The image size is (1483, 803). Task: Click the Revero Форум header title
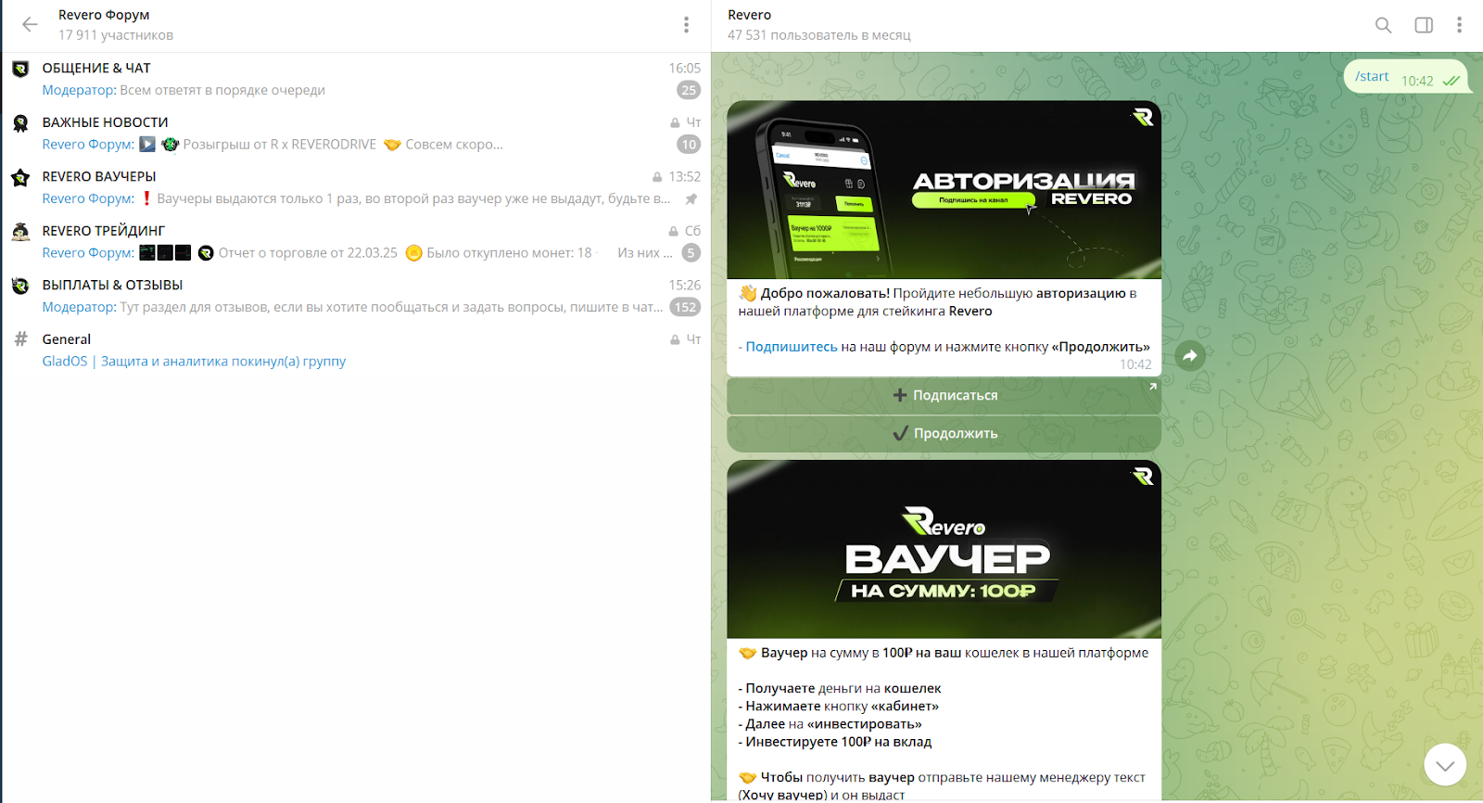point(104,15)
